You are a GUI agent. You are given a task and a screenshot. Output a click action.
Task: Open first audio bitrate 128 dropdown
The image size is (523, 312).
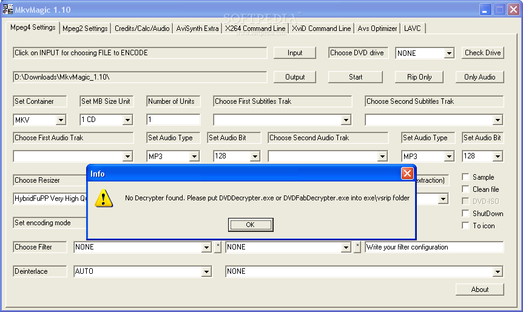(x=255, y=156)
